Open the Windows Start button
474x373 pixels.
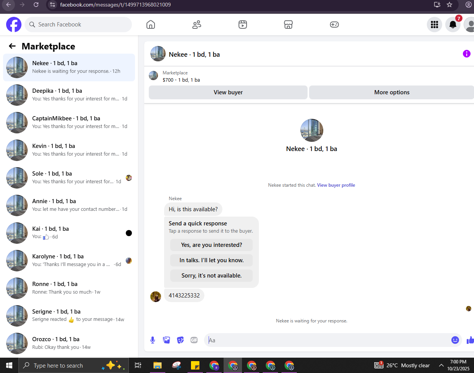tap(9, 365)
